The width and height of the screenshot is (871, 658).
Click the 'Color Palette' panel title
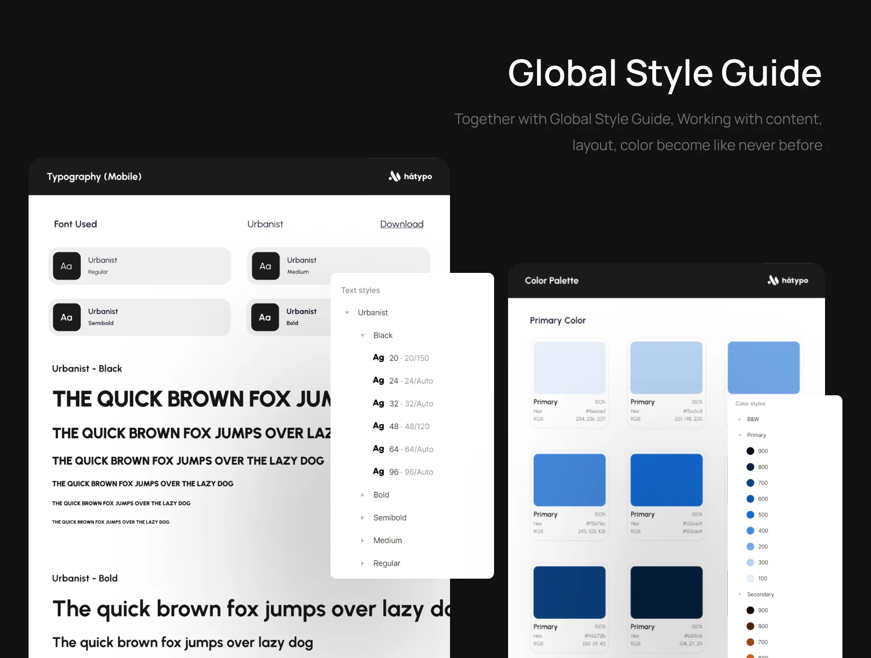[552, 281]
